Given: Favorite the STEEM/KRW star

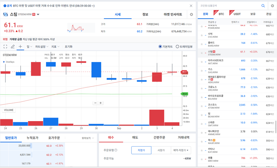Looking at the screenshot, I should [x=202, y=53].
